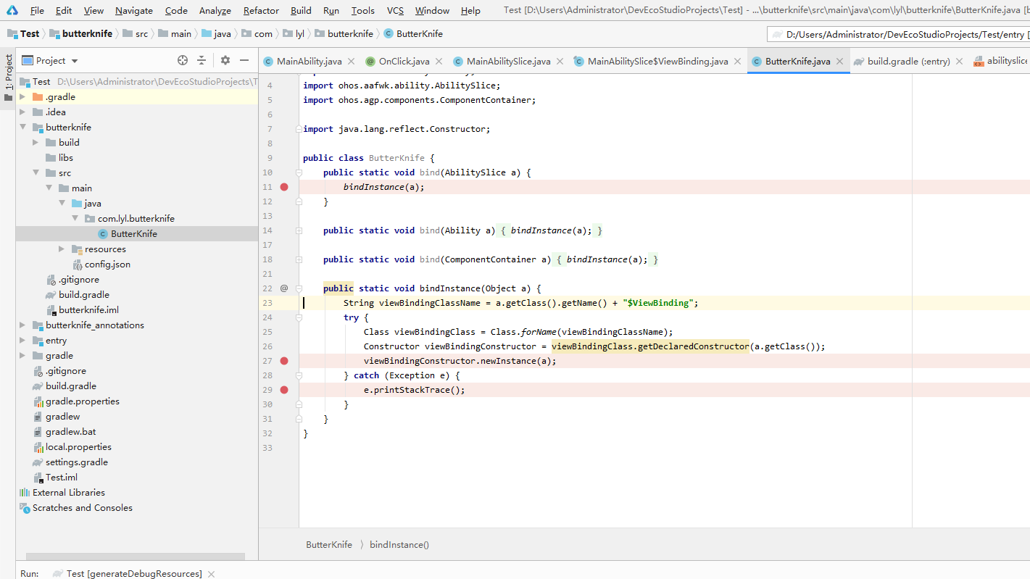Viewport: 1030px width, 579px height.
Task: Toggle the breakpoint on line 11
Action: [x=284, y=187]
